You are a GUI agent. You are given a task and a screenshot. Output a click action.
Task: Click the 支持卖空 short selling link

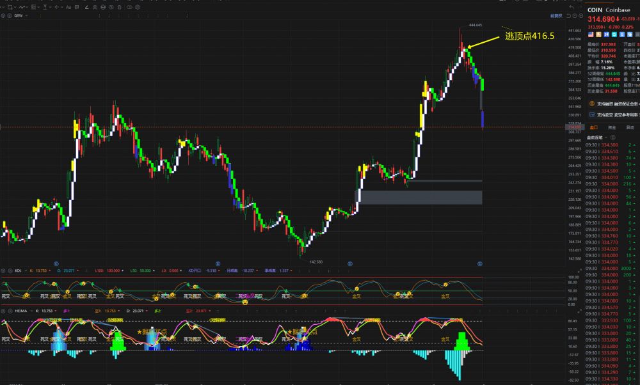tap(604, 114)
